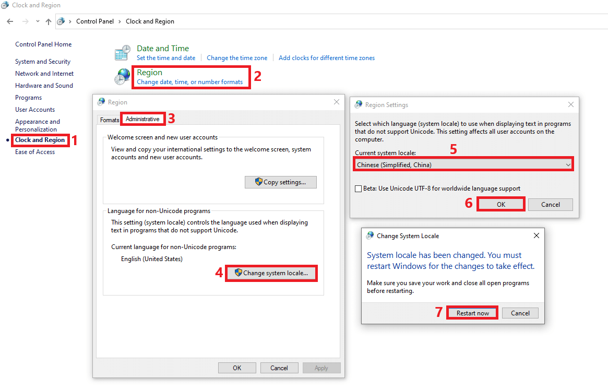Cancel the Change System Locale prompt
The image size is (608, 389).
(x=520, y=313)
